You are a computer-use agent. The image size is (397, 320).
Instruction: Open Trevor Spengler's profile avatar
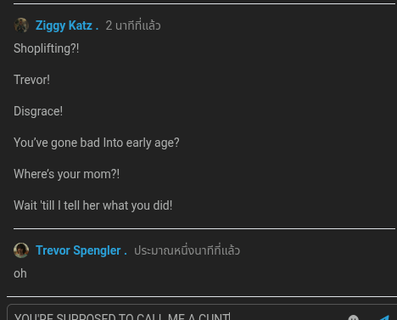click(x=21, y=250)
